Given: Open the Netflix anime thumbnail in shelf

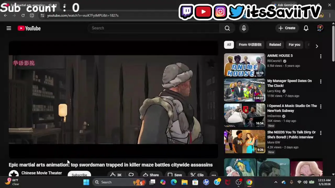Looking at the screenshot, I should tap(273, 167).
